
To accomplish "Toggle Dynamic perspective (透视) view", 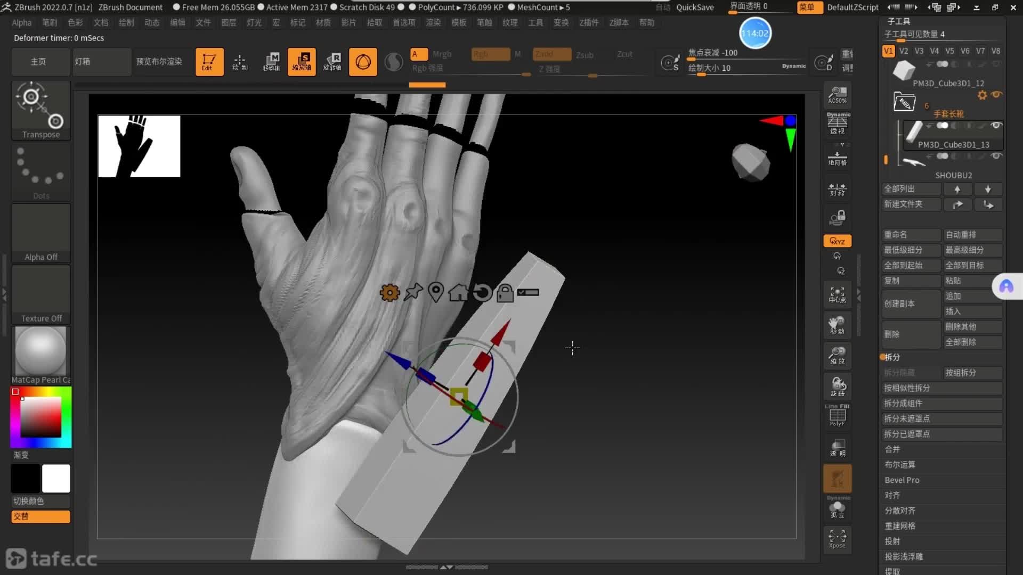I will tap(838, 124).
